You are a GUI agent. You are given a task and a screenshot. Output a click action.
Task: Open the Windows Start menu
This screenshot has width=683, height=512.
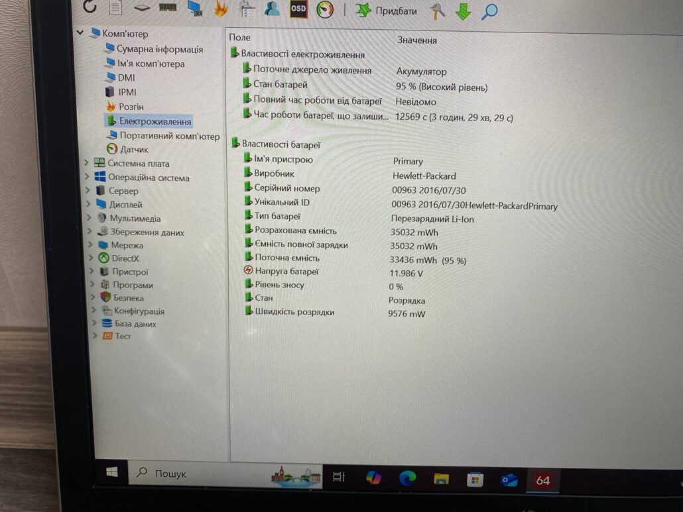(x=112, y=472)
